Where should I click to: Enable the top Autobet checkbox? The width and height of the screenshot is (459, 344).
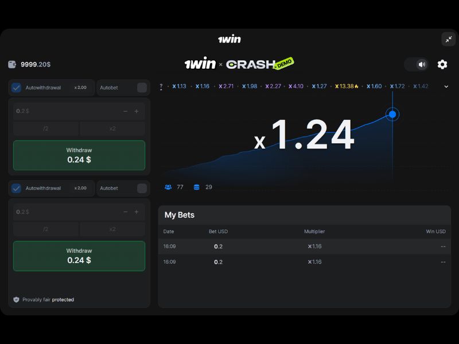point(142,88)
